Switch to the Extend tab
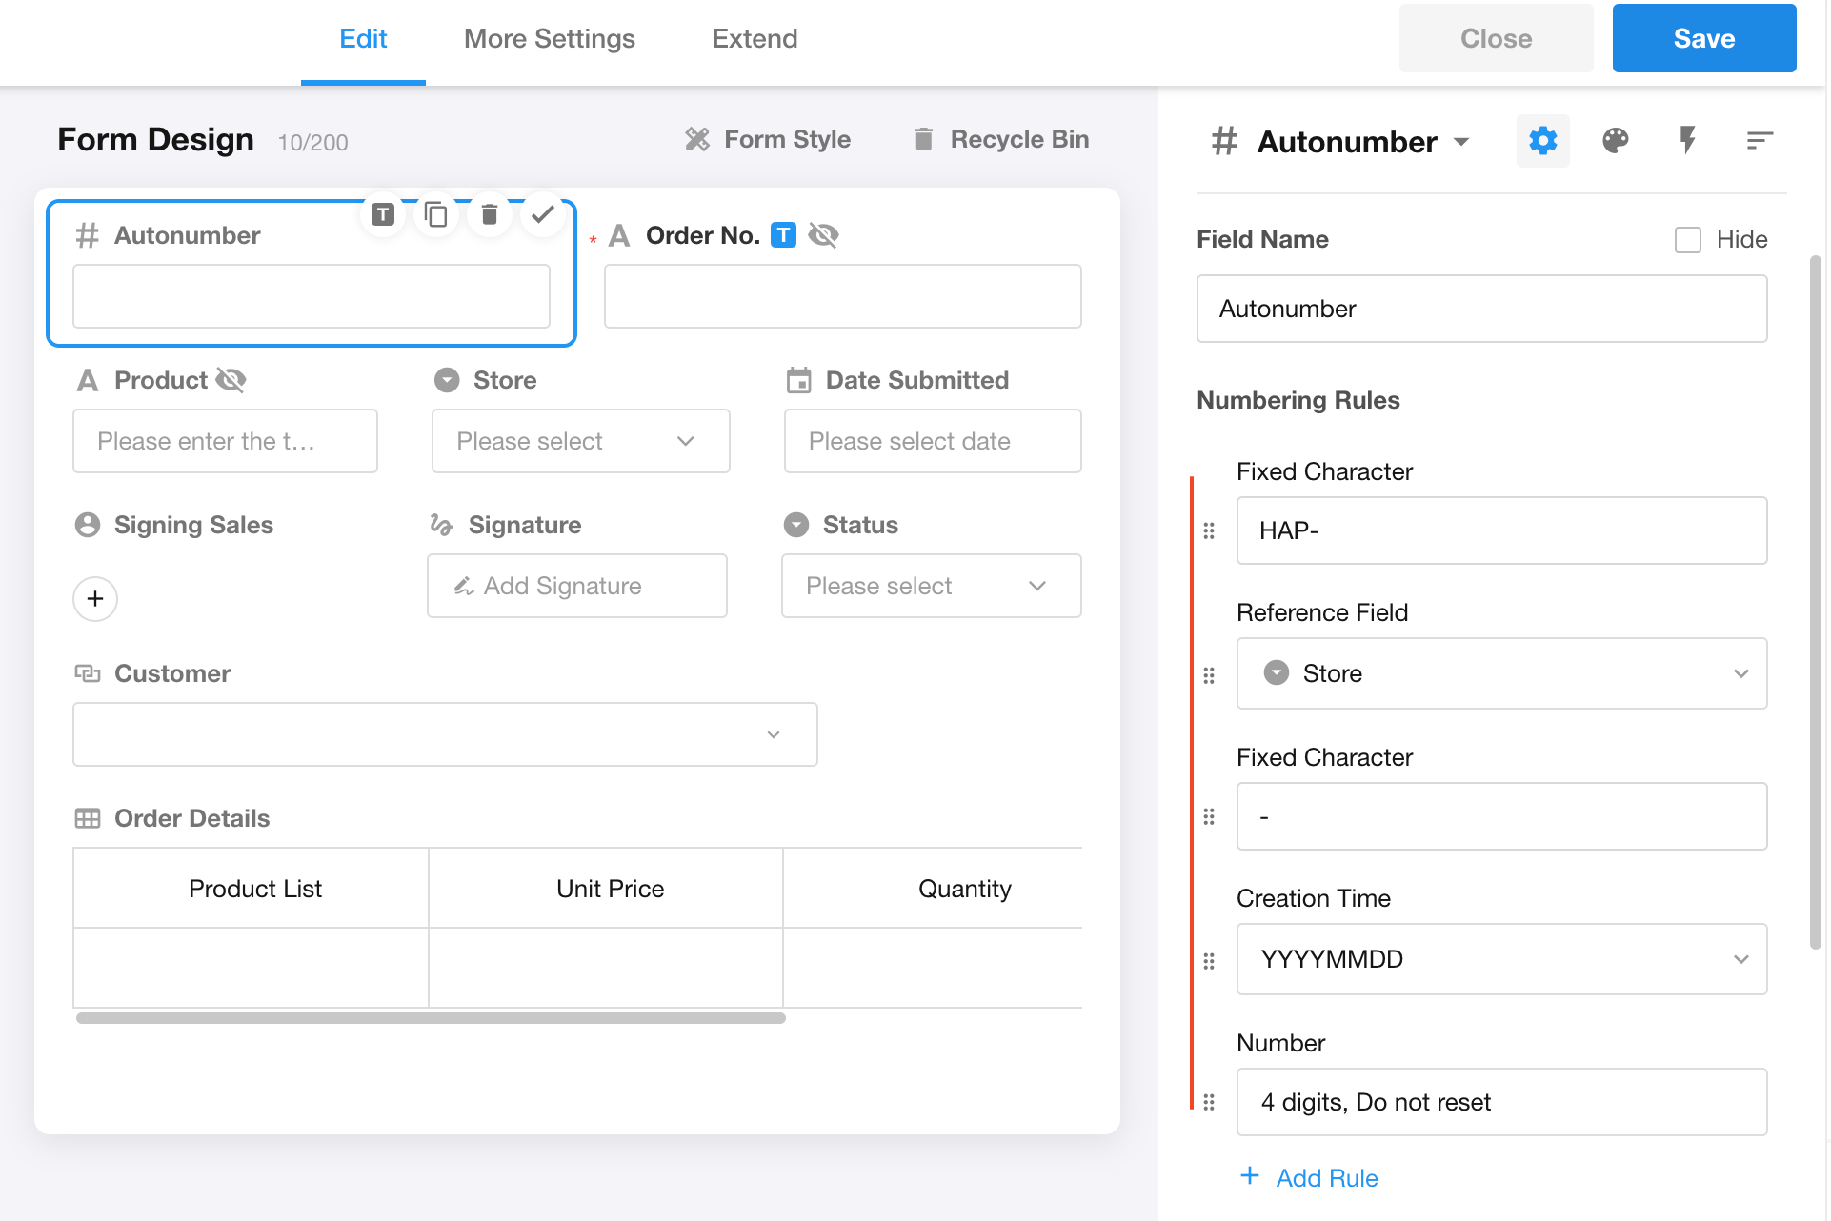 [755, 39]
